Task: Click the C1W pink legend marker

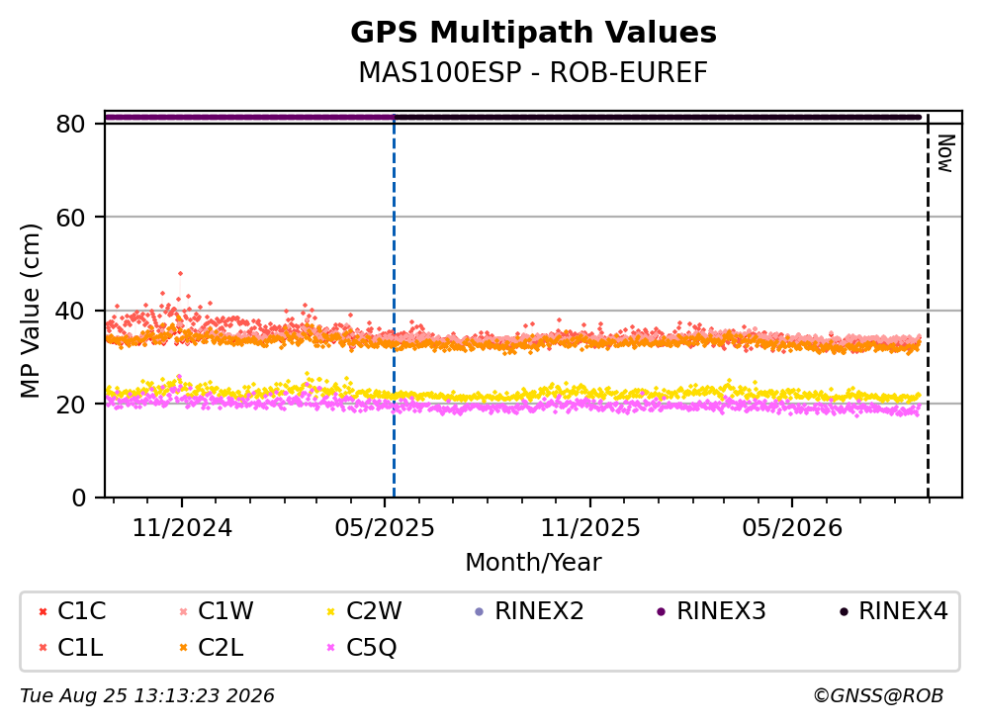Action: [184, 612]
